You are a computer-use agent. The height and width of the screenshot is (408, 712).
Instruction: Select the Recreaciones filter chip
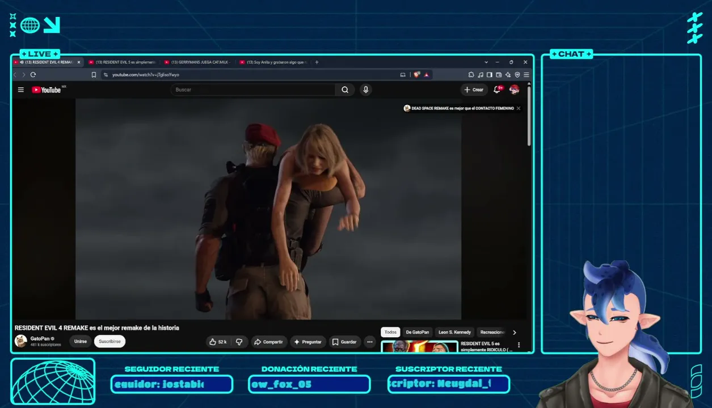tap(492, 333)
